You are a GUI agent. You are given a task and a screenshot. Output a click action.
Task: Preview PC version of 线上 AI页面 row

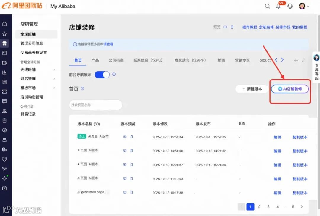tap(125, 137)
